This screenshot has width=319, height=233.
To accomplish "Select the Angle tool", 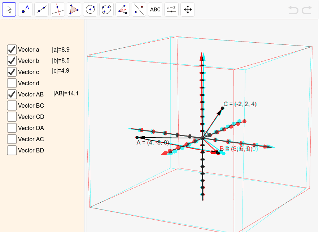I will coord(123,9).
